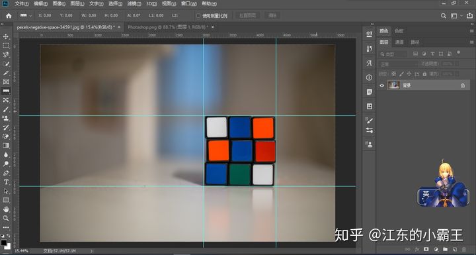Click the foreground color swatch

click(4, 242)
